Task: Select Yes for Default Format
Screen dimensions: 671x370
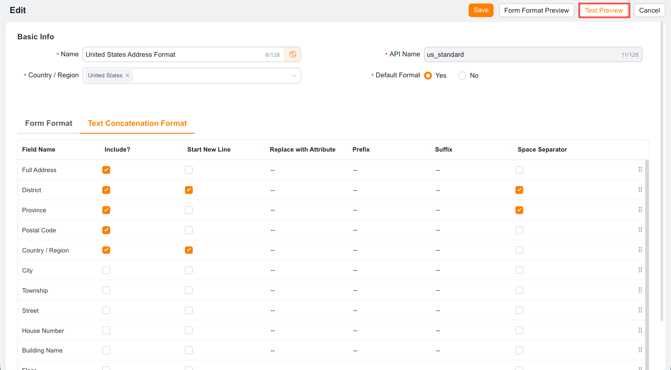Action: pyautogui.click(x=428, y=76)
